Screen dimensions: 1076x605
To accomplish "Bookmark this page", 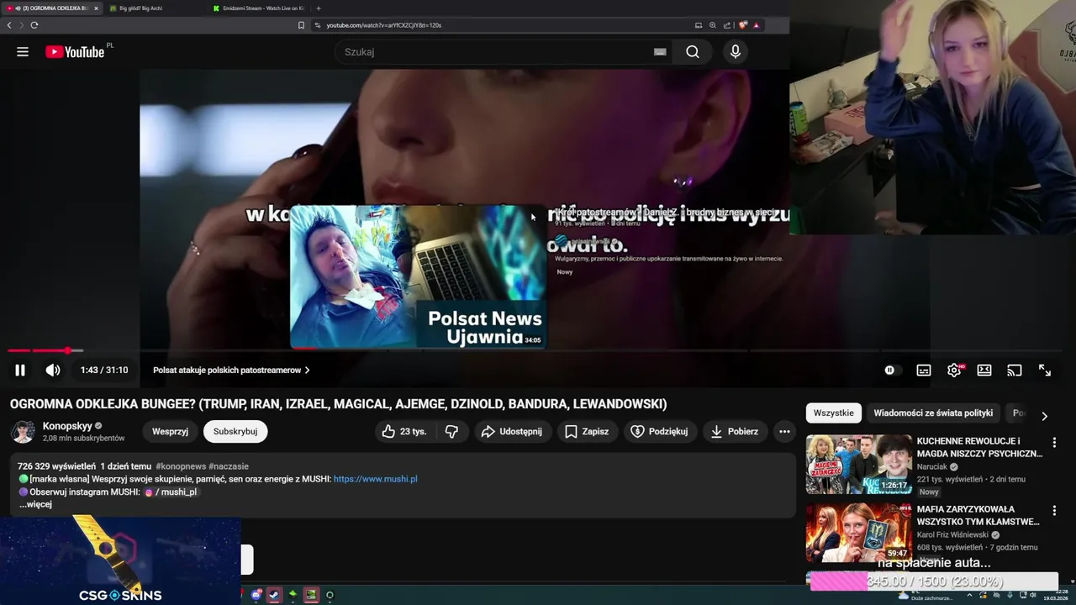I will tap(301, 25).
